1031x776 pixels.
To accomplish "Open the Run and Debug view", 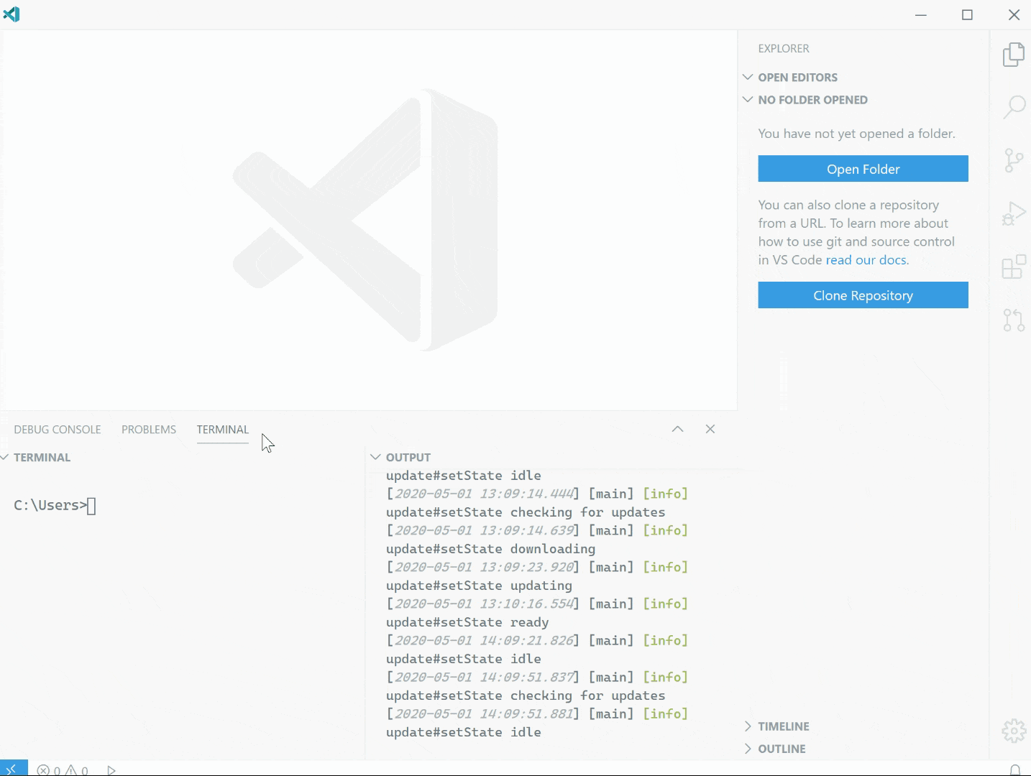I will click(1014, 213).
